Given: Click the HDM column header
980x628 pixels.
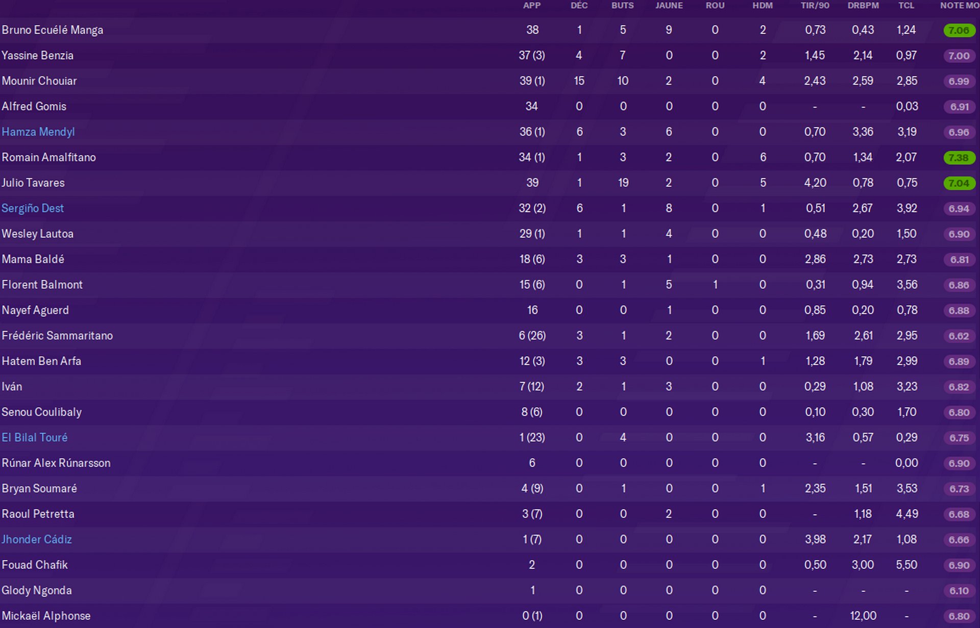Looking at the screenshot, I should pos(762,6).
